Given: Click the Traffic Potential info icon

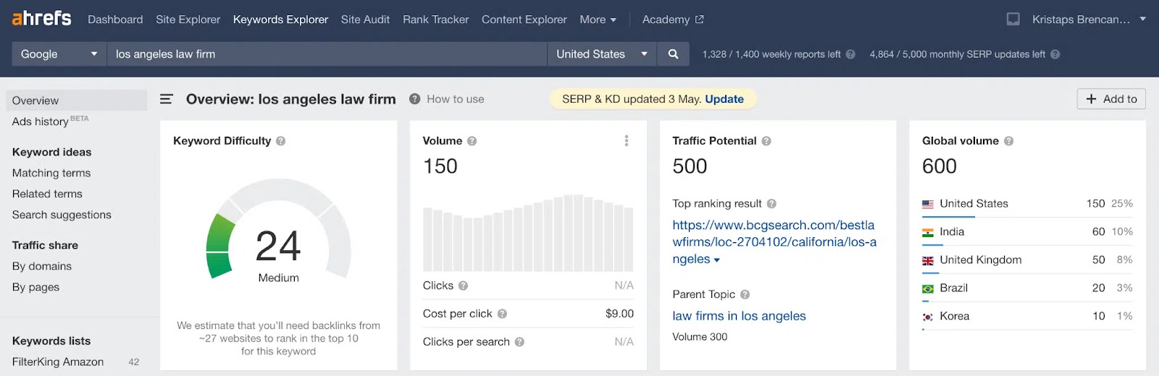Looking at the screenshot, I should click(766, 141).
